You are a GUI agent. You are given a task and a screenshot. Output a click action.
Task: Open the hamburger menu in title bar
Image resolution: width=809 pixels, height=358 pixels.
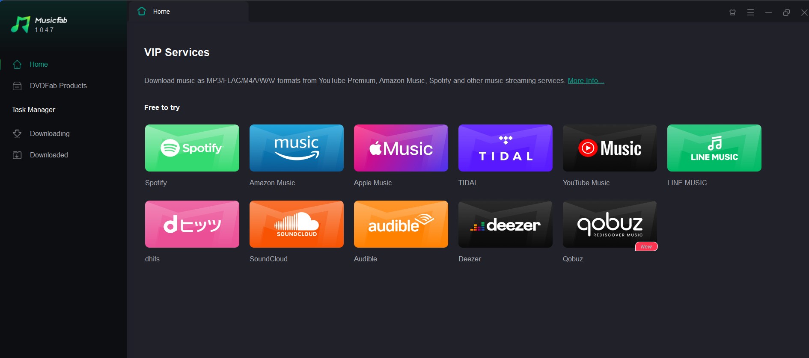click(x=750, y=12)
